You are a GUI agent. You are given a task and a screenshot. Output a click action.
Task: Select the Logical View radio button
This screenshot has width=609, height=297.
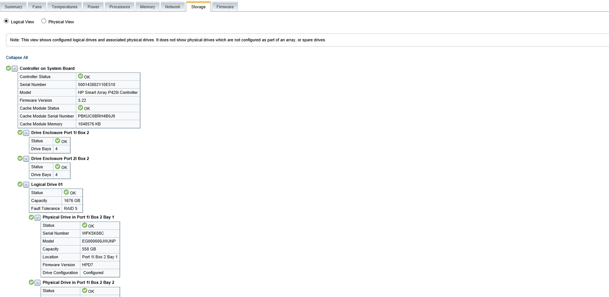[6, 21]
